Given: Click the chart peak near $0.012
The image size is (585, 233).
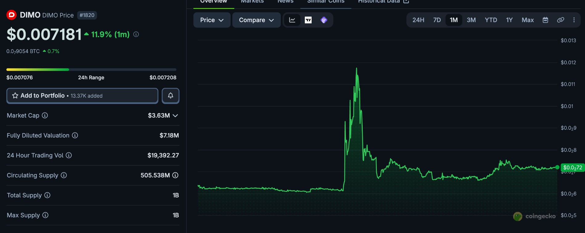Looking at the screenshot, I should point(357,68).
